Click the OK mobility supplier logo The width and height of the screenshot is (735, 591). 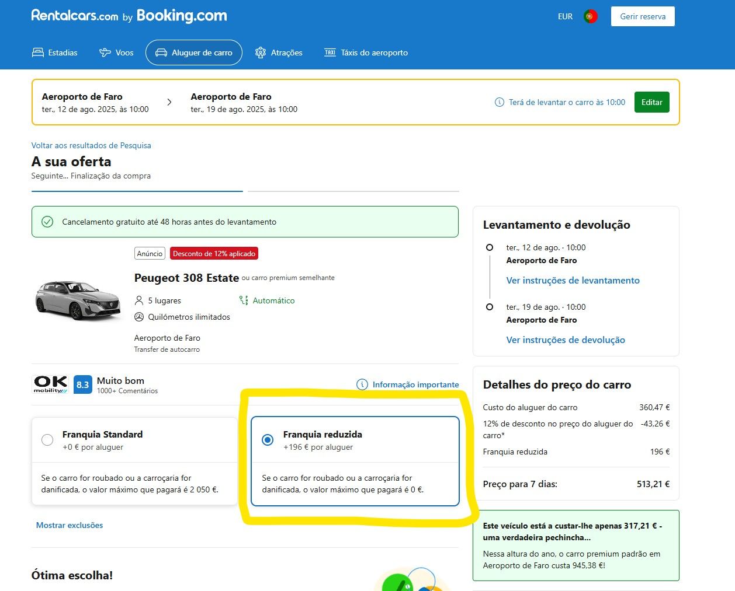pyautogui.click(x=51, y=384)
